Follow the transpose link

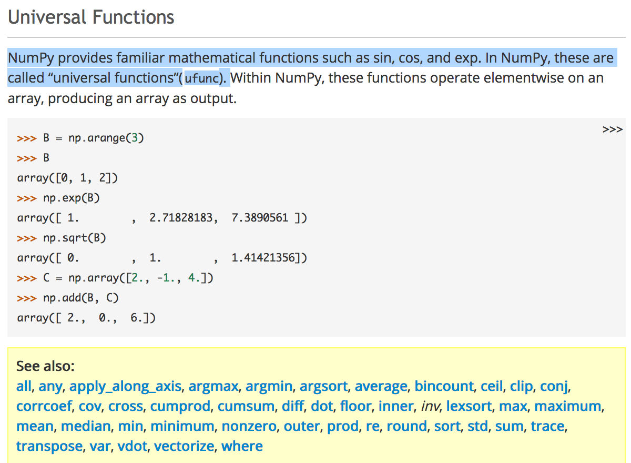(x=49, y=446)
